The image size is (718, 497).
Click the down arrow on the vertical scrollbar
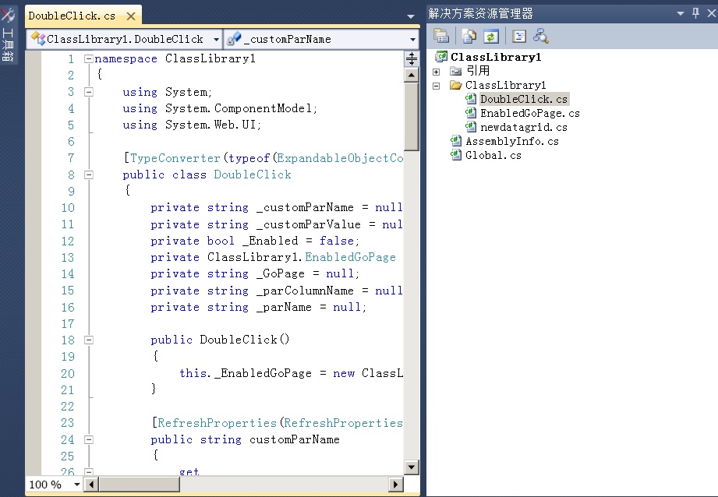click(x=411, y=467)
